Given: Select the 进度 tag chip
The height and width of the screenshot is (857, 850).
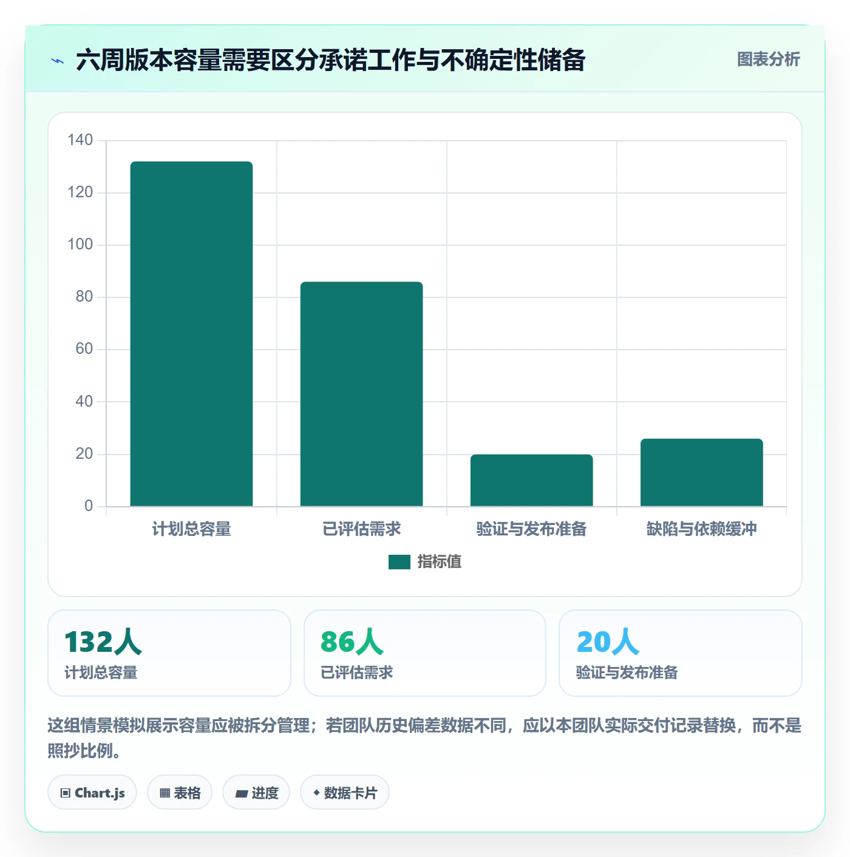Looking at the screenshot, I should click(x=256, y=792).
